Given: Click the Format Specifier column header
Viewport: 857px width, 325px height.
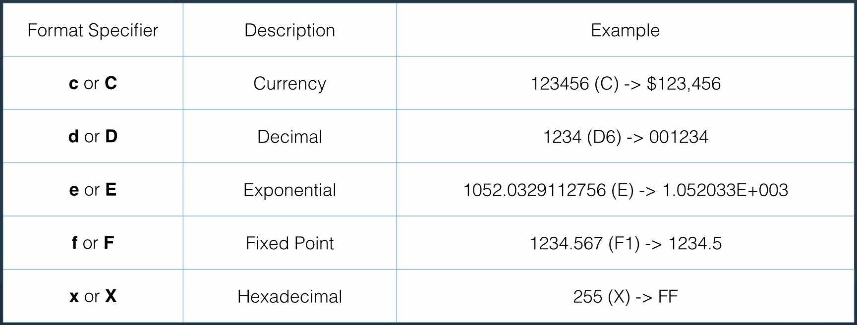Looking at the screenshot, I should point(93,30).
